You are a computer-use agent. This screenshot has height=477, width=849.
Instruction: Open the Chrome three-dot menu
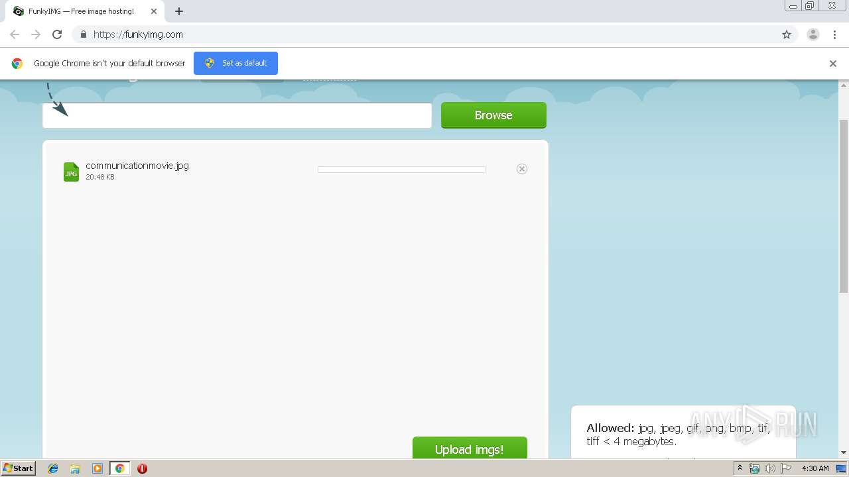pyautogui.click(x=835, y=34)
